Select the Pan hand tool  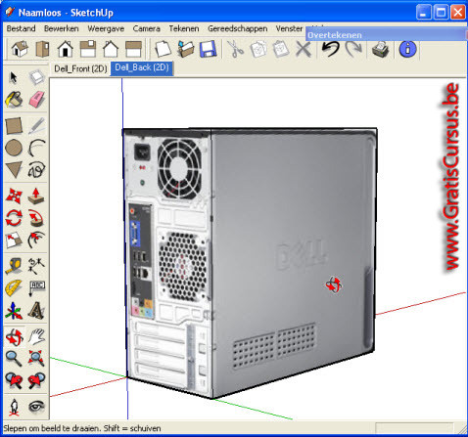click(36, 336)
